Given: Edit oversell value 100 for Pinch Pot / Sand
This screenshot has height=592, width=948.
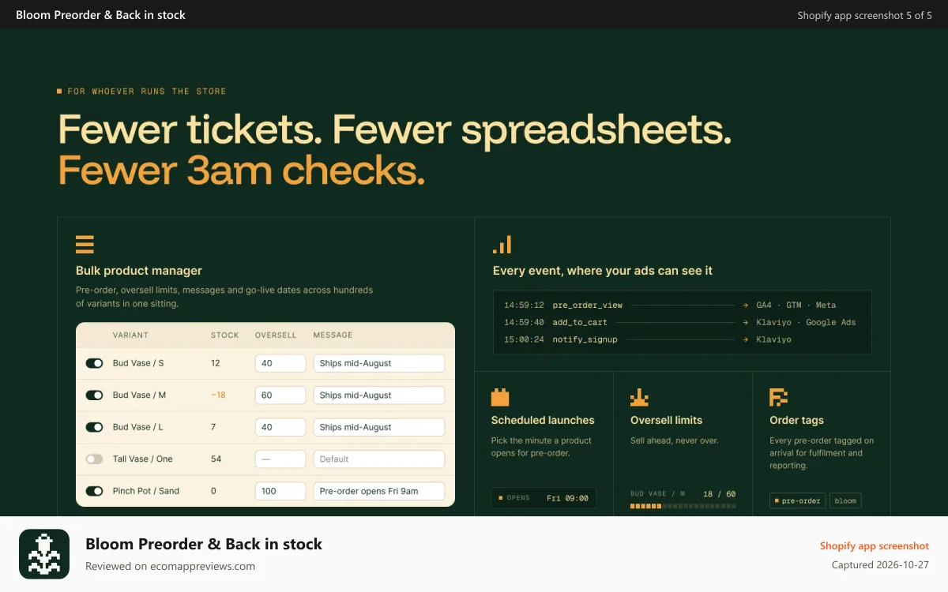Looking at the screenshot, I should 280,491.
